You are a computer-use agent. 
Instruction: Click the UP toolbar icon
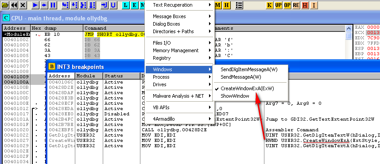tap(278, 5)
